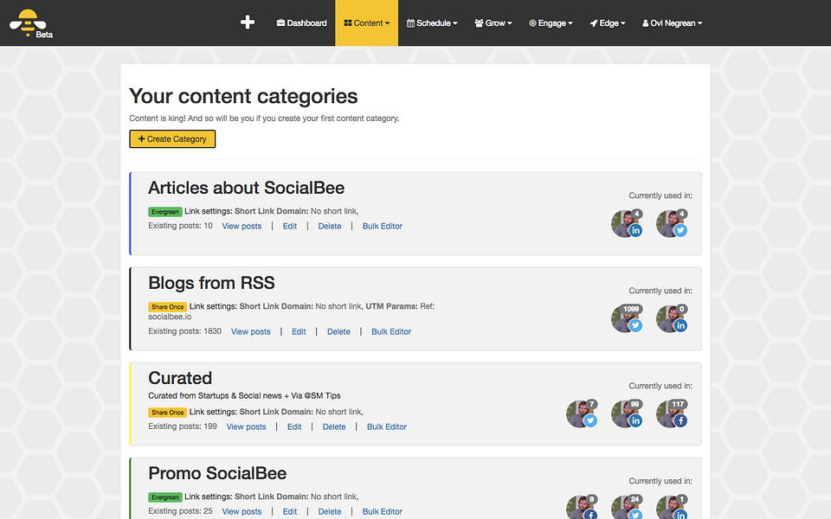This screenshot has width=831, height=519.
Task: Click the Create Category button
Action: click(172, 138)
